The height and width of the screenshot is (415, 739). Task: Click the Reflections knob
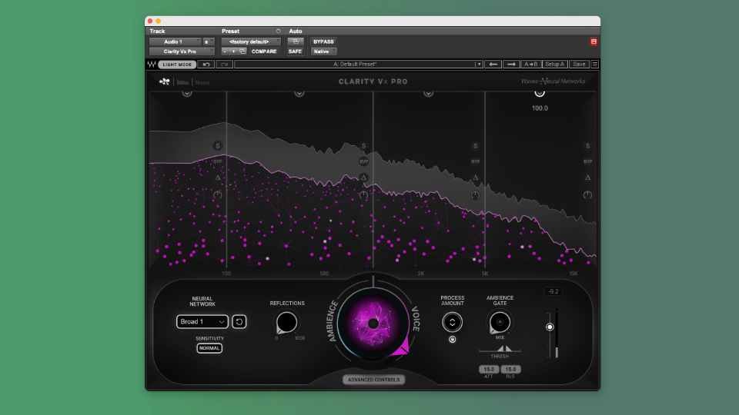pyautogui.click(x=286, y=323)
